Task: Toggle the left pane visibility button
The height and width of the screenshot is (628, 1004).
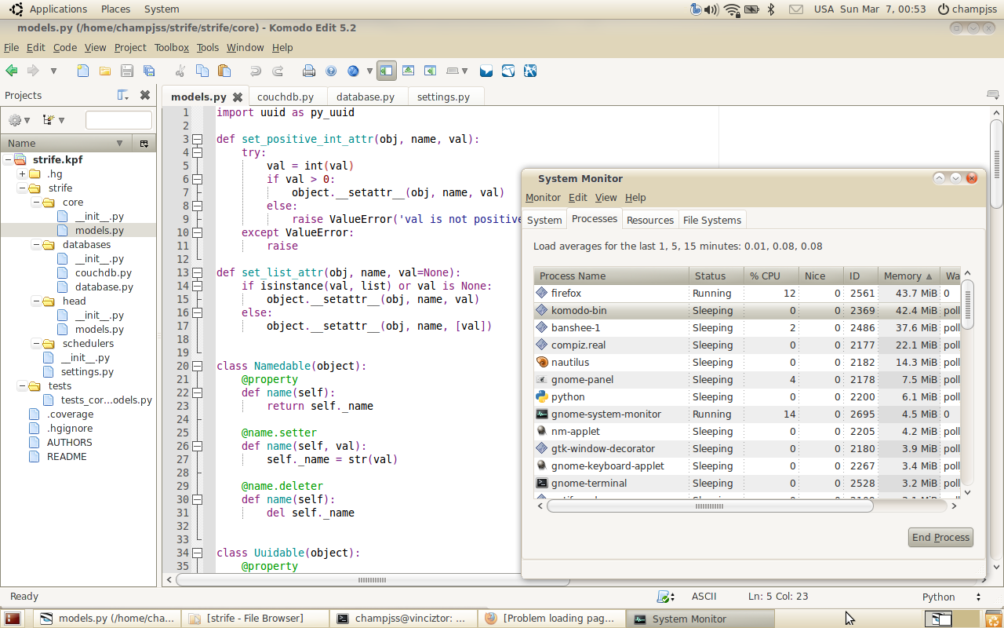Action: click(x=386, y=71)
